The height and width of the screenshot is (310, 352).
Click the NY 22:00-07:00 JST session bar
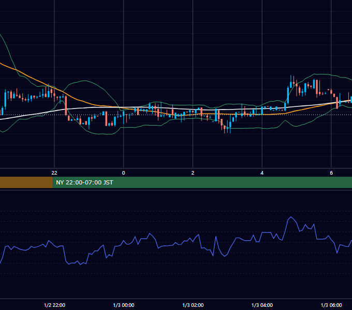202,182
